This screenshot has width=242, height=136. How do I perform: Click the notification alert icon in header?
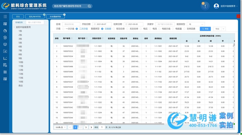point(205,6)
